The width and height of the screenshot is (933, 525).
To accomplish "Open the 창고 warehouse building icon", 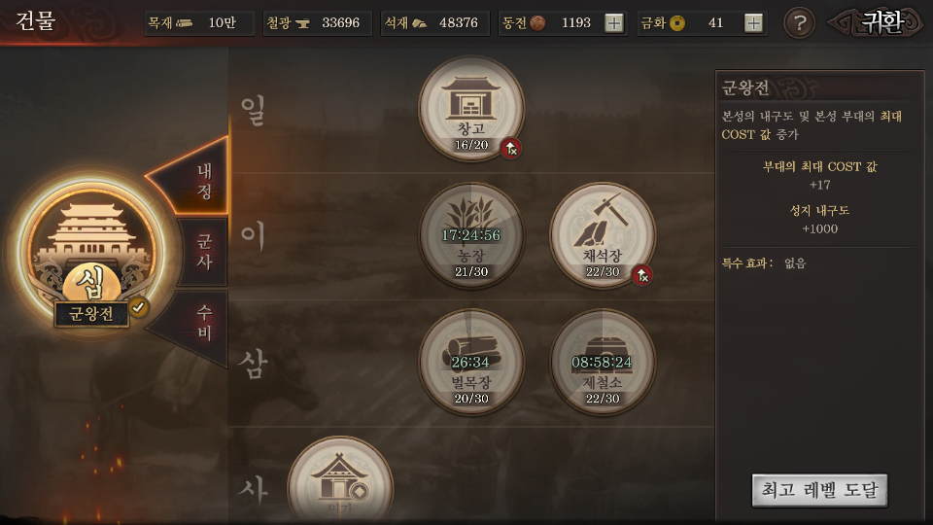I will click(471, 108).
